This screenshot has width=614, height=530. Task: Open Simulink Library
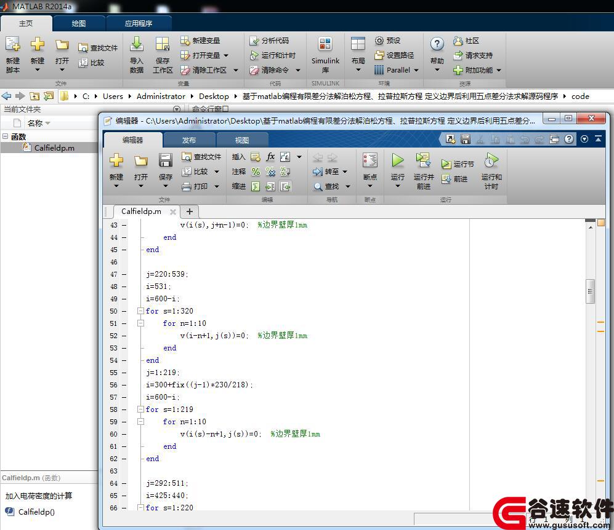325,55
